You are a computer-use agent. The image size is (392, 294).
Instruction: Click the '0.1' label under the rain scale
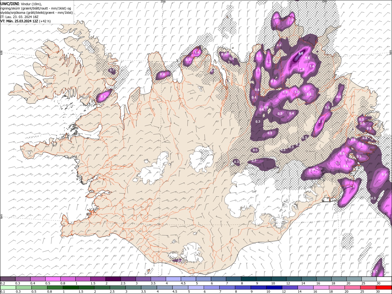pyautogui.click(x=3, y=292)
